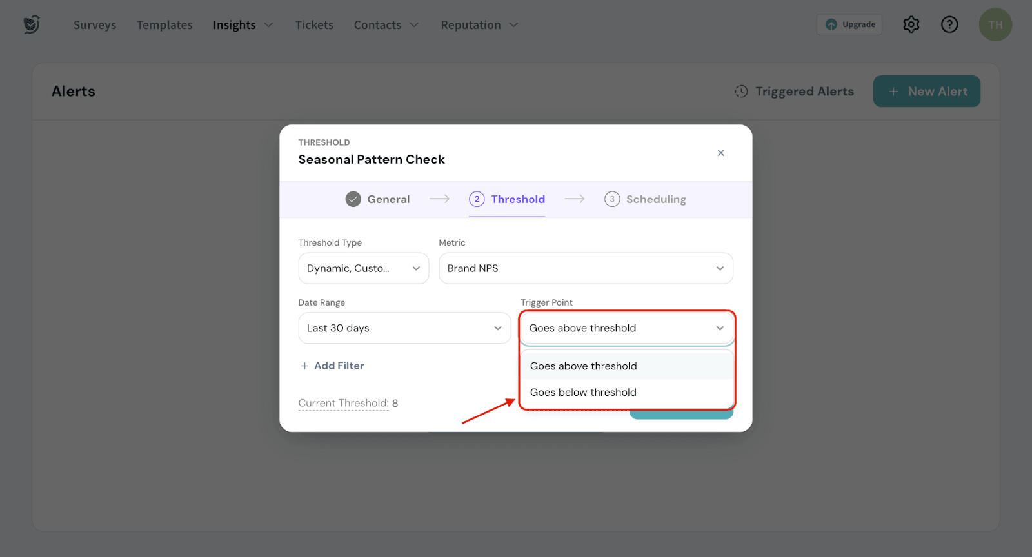Click the TH user avatar

click(x=995, y=24)
